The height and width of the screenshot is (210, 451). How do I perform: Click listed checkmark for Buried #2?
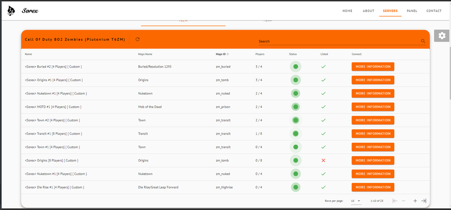pos(323,66)
